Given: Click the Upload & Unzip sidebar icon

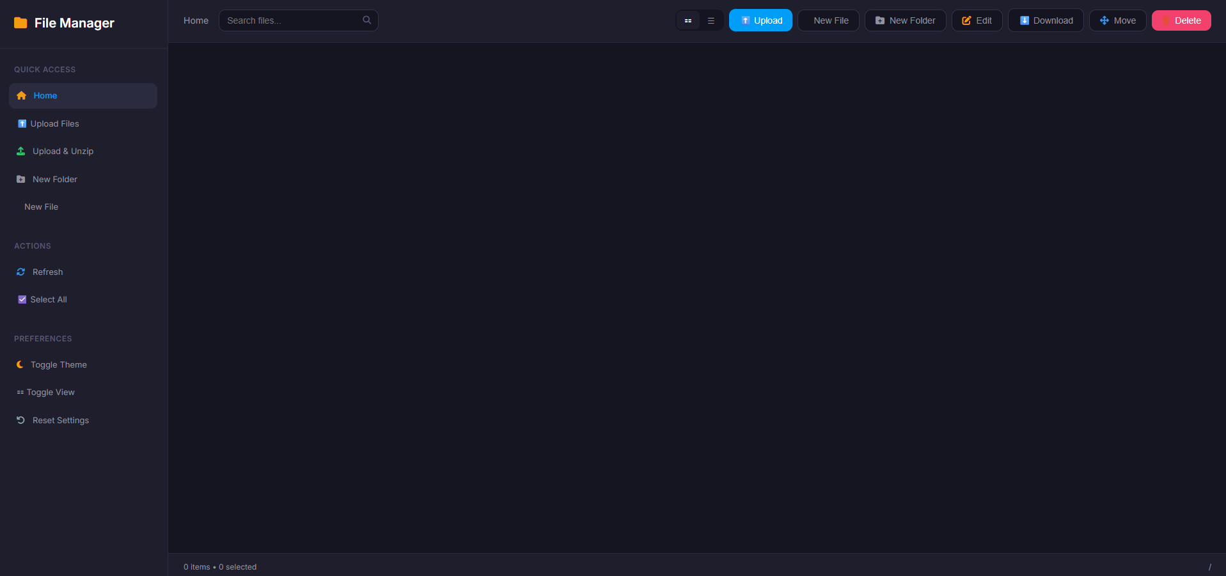Looking at the screenshot, I should pos(21,152).
